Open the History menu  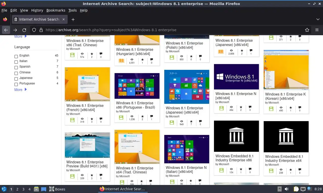[37, 10]
